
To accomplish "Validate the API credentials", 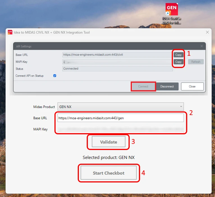I will tap(109, 142).
